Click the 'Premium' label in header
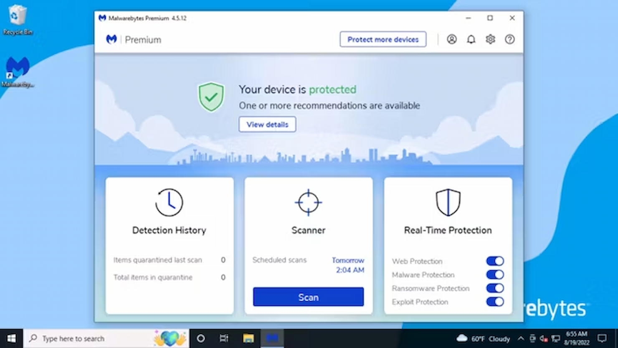 click(x=143, y=40)
